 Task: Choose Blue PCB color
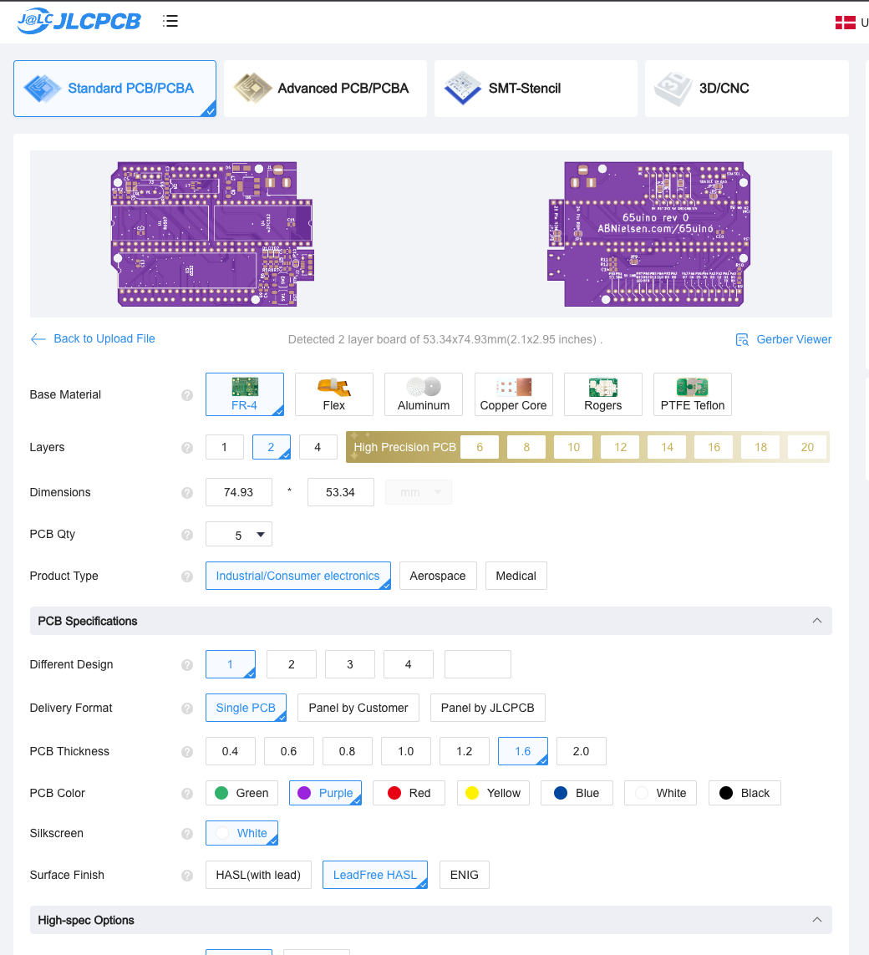pos(577,793)
